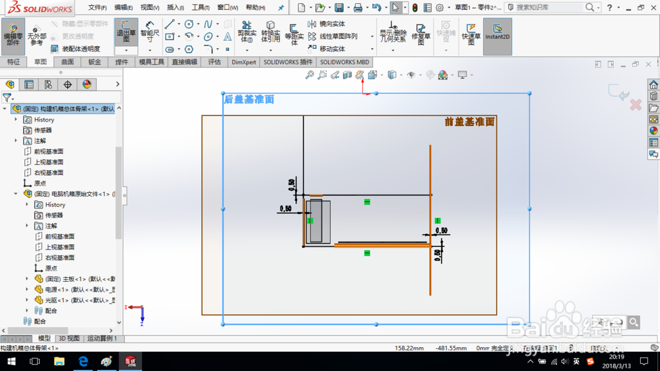This screenshot has height=371, width=660.
Task: Toggle No External References (无外部参考)
Action: coord(36,36)
